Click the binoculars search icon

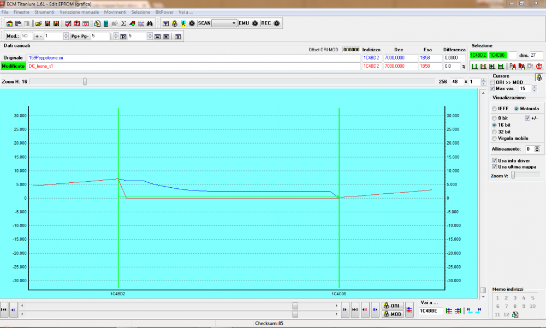click(149, 23)
